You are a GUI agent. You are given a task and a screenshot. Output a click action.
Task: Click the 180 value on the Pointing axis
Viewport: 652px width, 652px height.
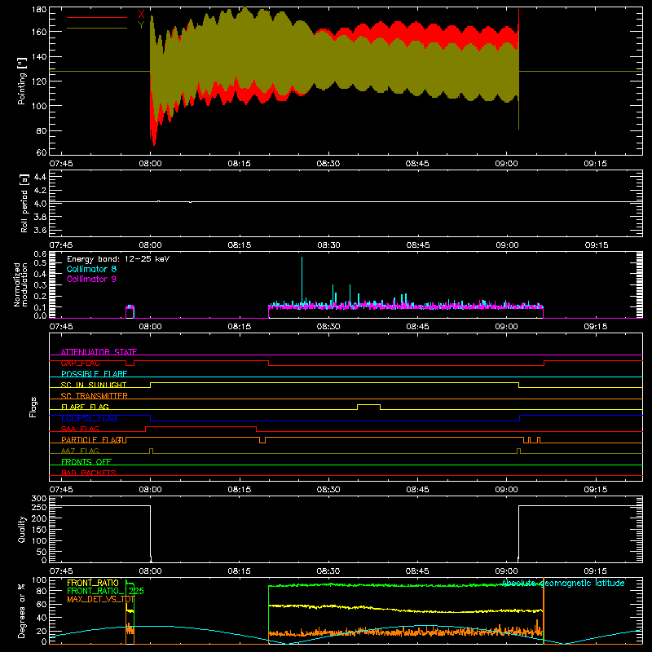tap(39, 10)
